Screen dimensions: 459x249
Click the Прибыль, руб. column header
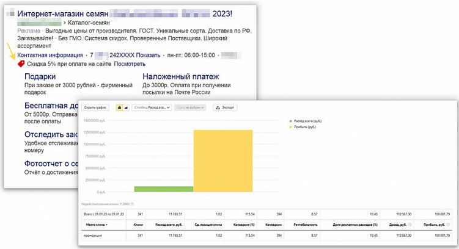[434, 225]
